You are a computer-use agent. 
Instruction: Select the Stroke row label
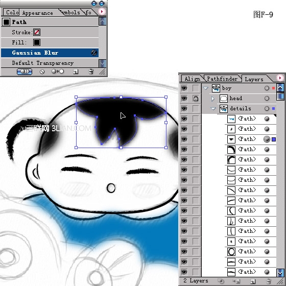[x=22, y=32]
